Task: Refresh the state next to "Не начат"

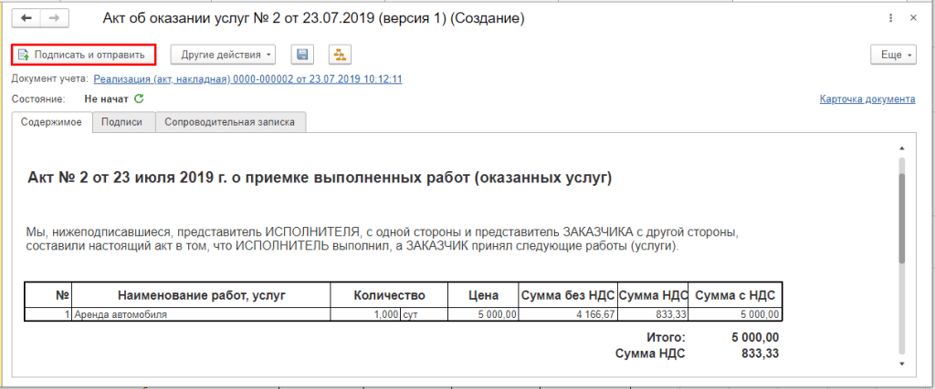Action: tap(139, 98)
